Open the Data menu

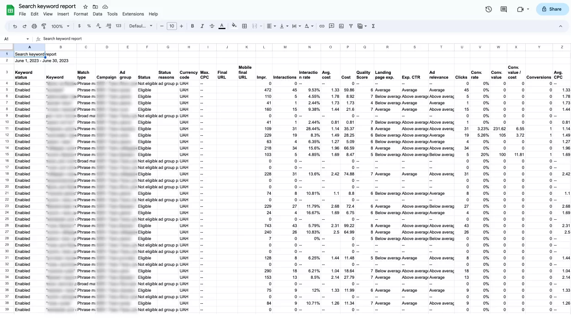pyautogui.click(x=97, y=14)
